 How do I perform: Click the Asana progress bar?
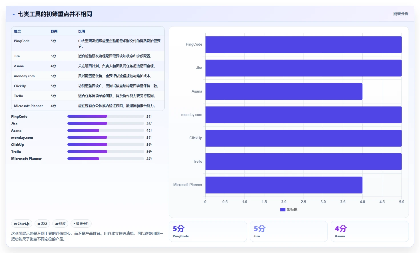tap(106, 130)
